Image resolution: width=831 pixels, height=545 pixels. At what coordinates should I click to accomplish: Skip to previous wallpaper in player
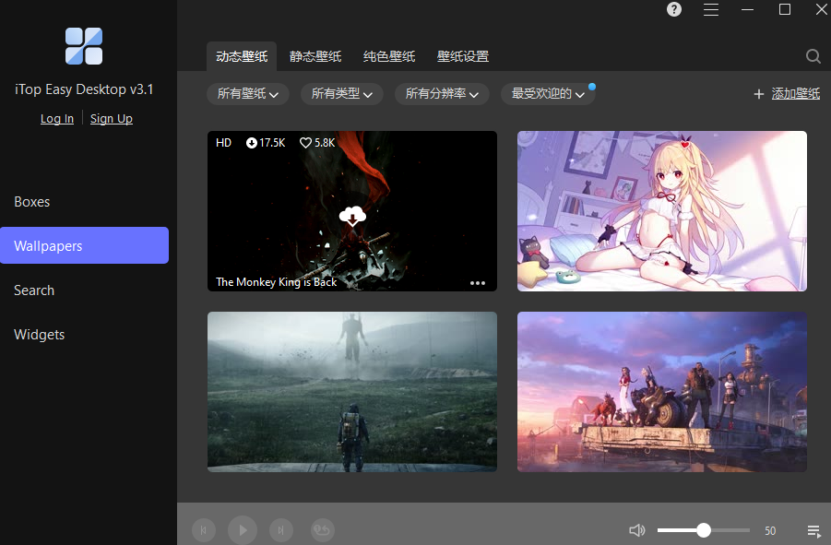[x=204, y=530]
